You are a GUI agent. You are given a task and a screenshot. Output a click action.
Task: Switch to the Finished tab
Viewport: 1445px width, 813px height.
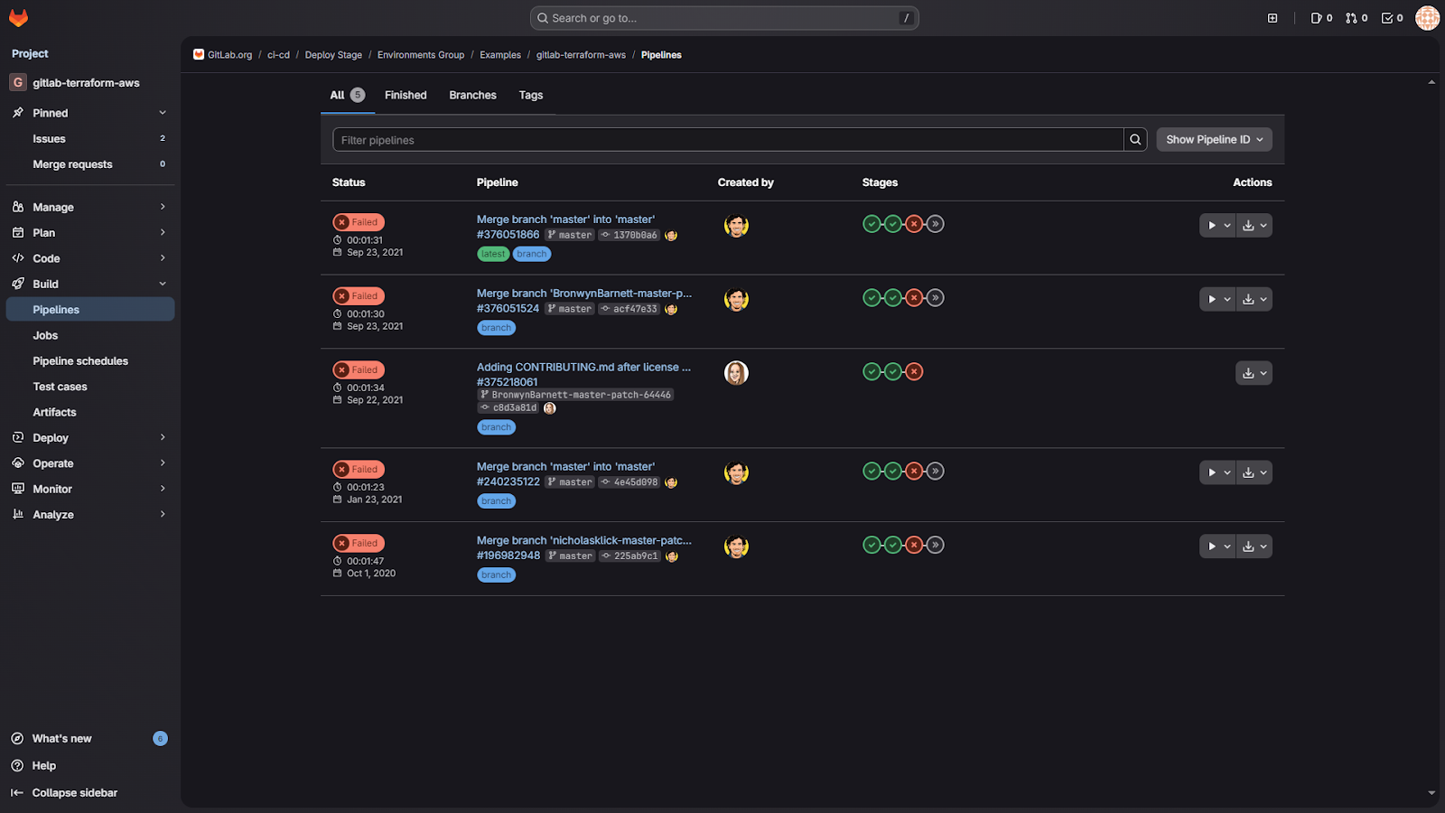[406, 95]
